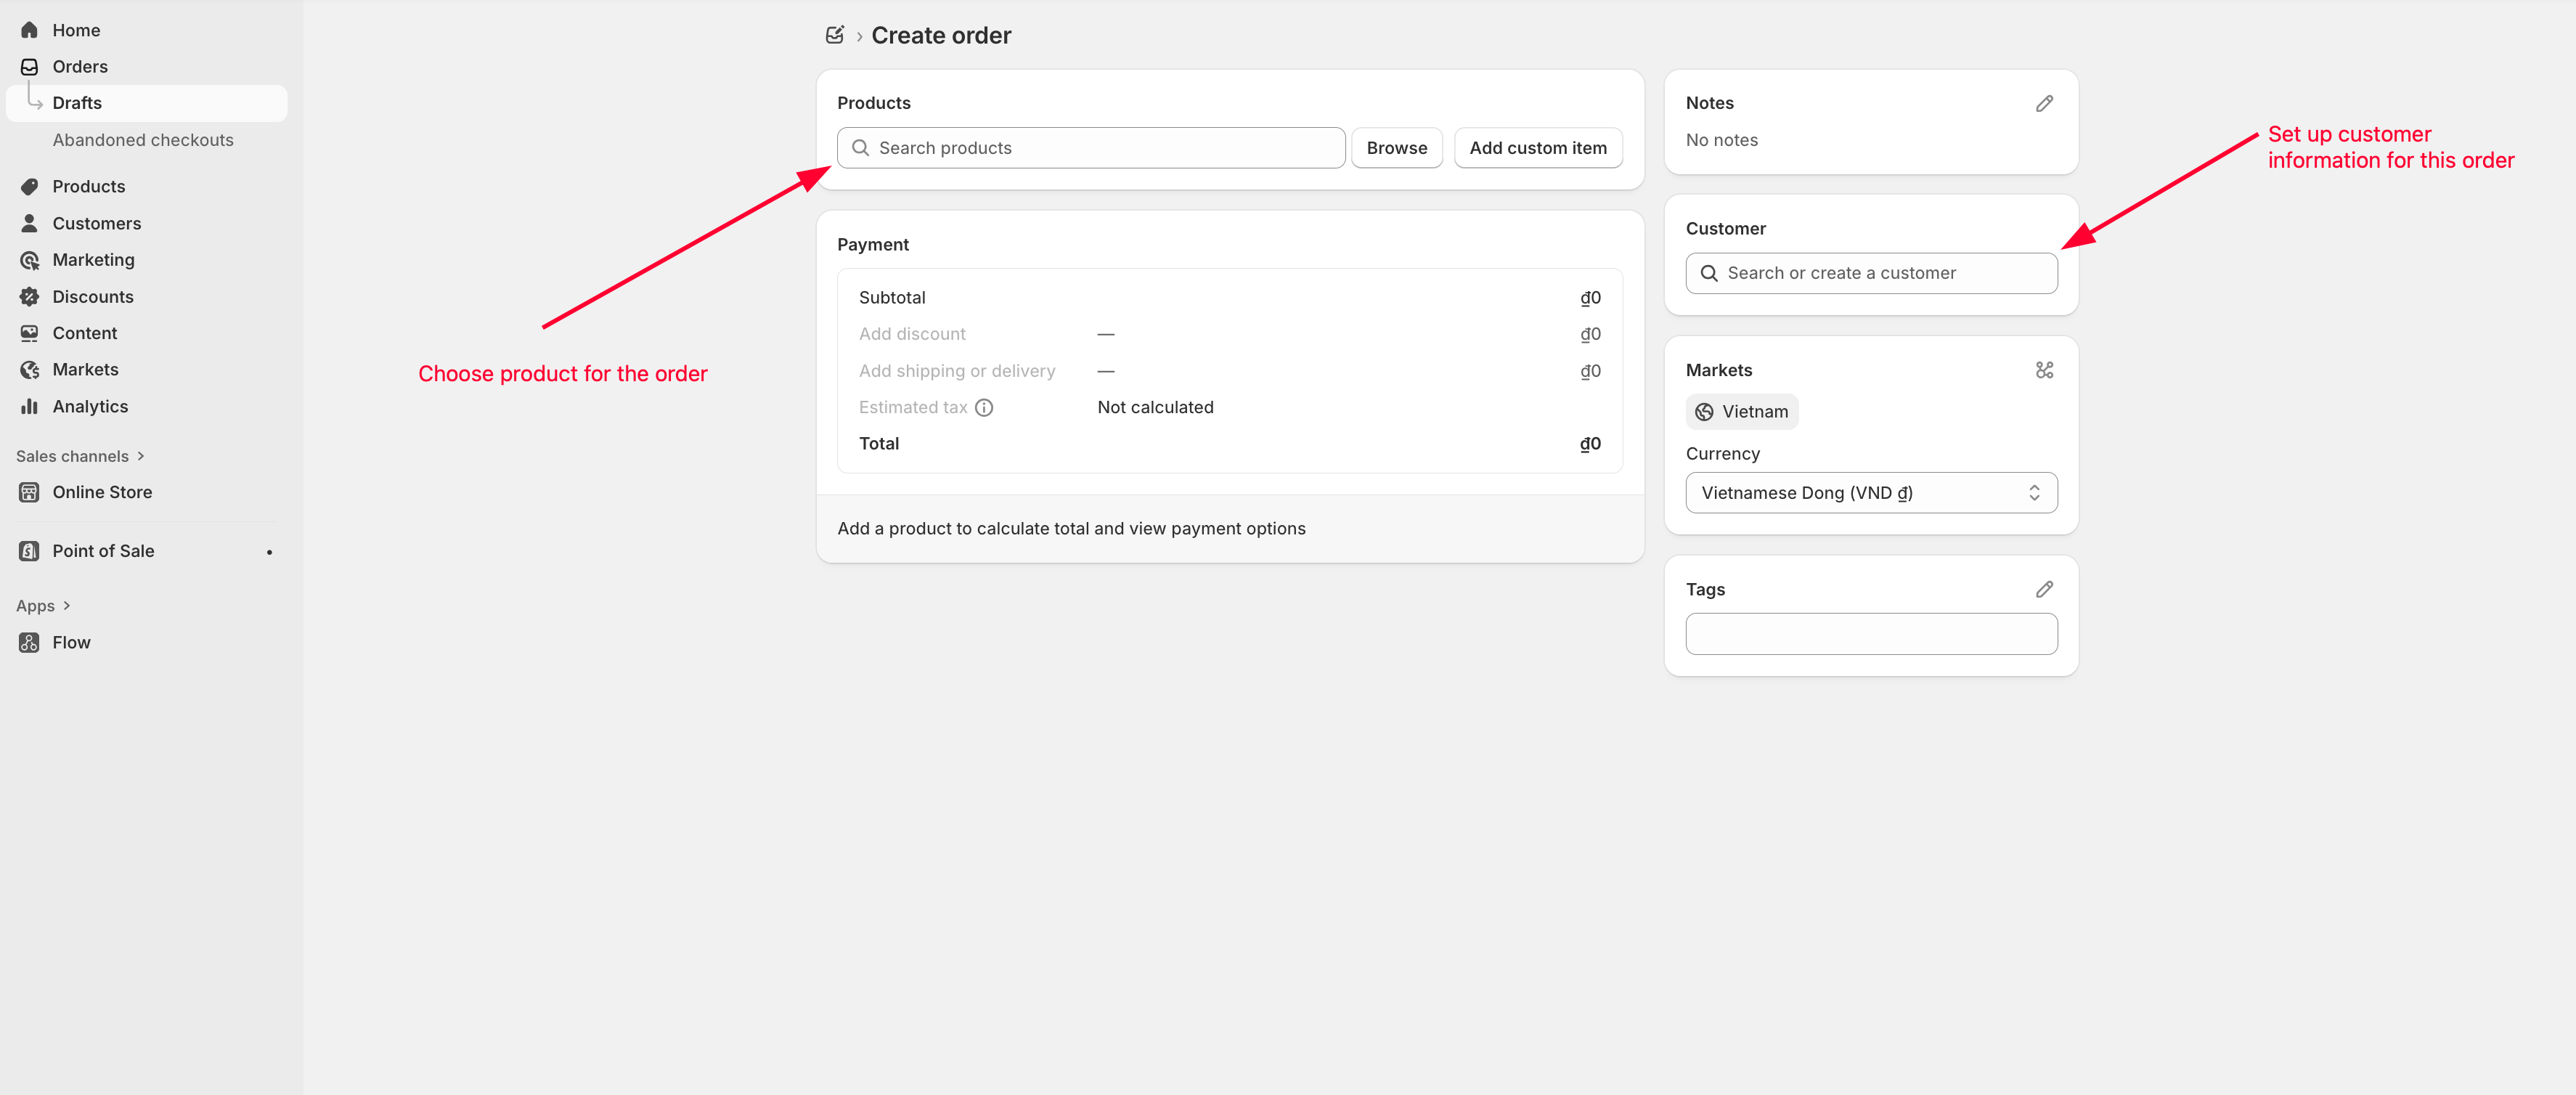Go to Customers in sidebar

96,223
